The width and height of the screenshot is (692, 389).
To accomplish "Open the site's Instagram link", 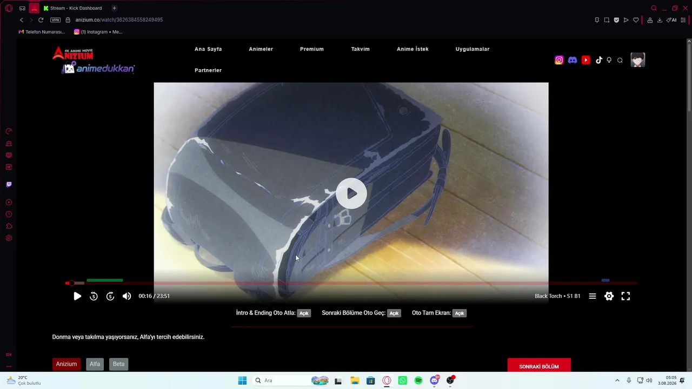I will point(559,60).
